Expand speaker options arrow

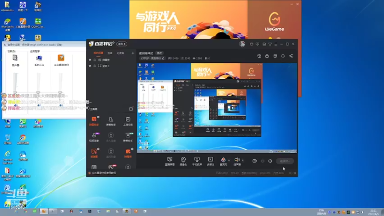(243, 160)
